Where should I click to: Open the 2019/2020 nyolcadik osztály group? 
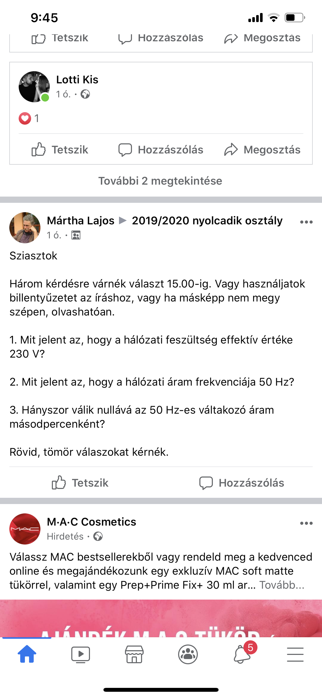(207, 220)
